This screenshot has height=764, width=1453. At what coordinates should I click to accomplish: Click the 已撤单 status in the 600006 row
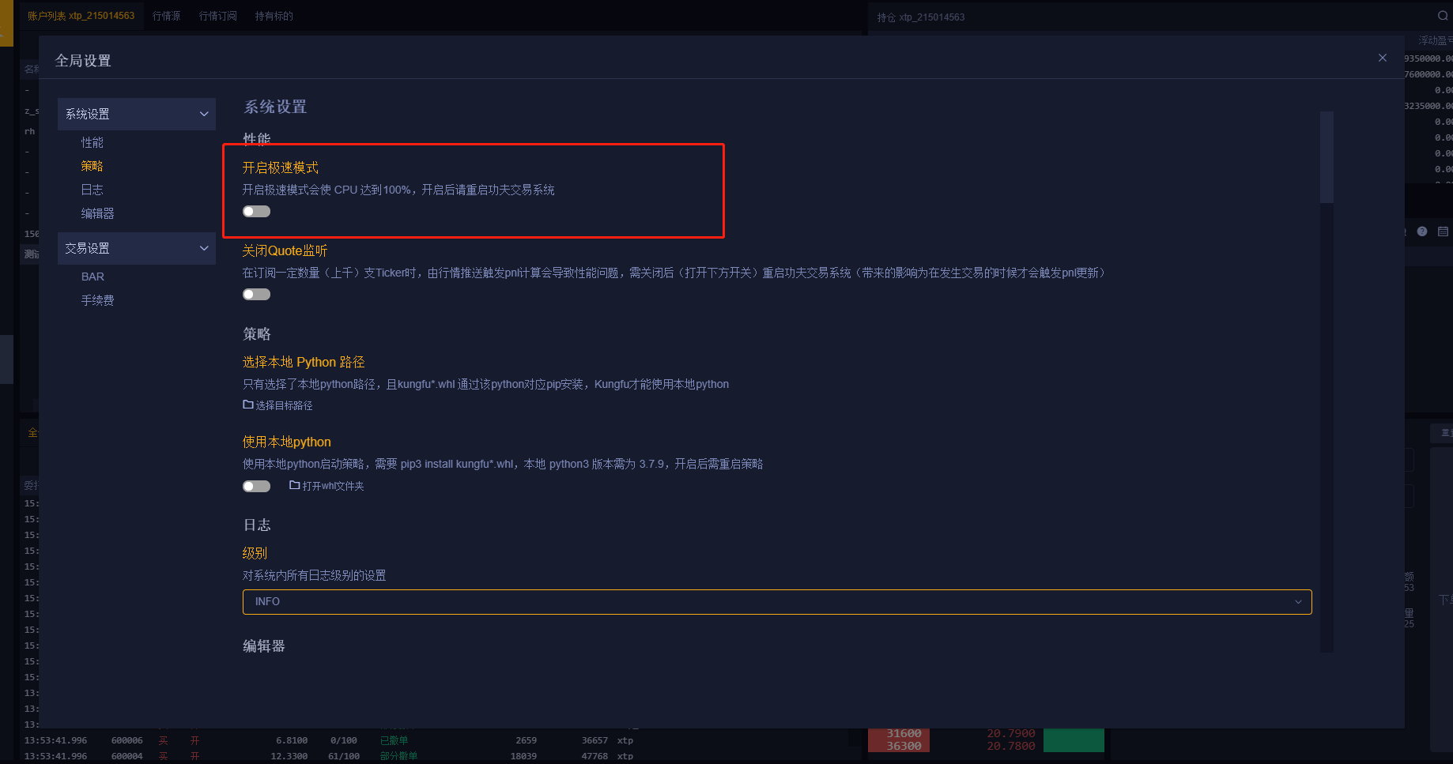click(394, 740)
